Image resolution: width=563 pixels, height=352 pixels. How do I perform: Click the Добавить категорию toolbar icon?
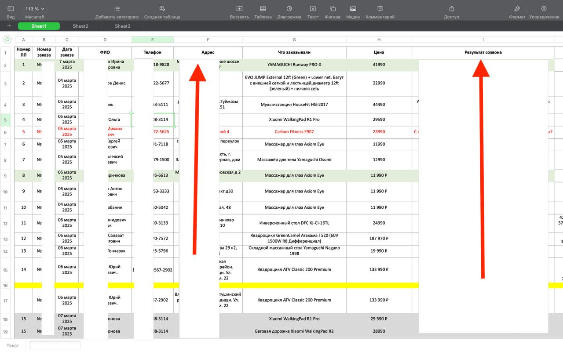pos(117,9)
